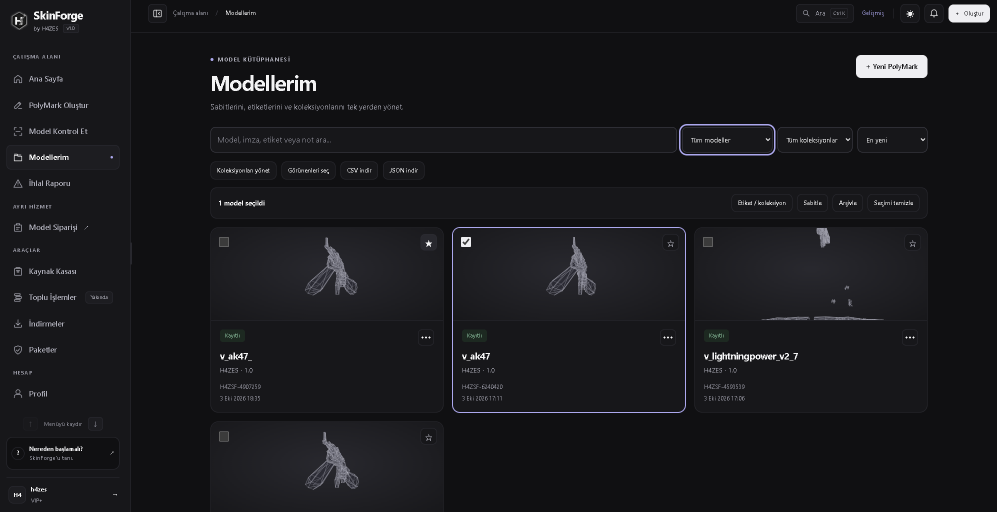Image resolution: width=997 pixels, height=512 pixels.
Task: Open the notifications bell
Action: (x=934, y=13)
